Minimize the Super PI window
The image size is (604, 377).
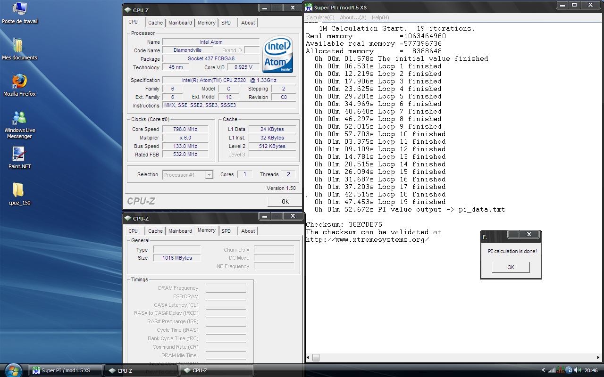pos(562,5)
